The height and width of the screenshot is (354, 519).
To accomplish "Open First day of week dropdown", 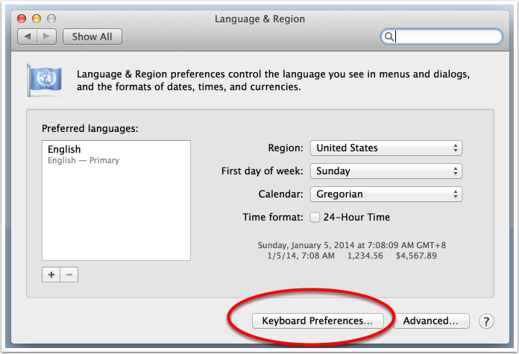I will [386, 171].
